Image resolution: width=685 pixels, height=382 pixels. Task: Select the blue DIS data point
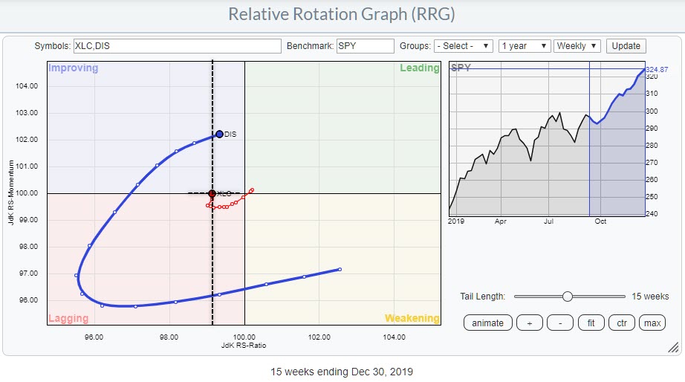pyautogui.click(x=219, y=135)
